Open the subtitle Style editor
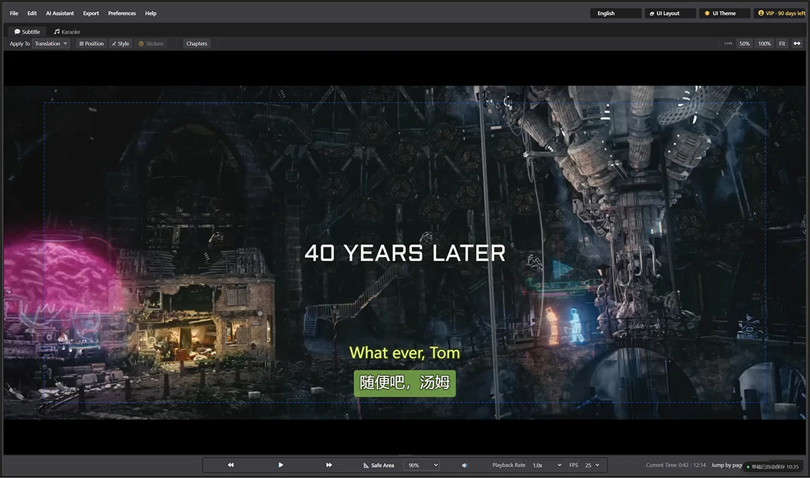 [120, 44]
